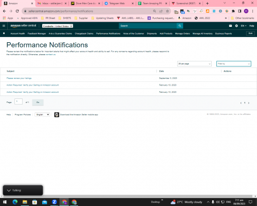Click the search magnifier button
The width and height of the screenshot is (257, 206).
(180, 26)
